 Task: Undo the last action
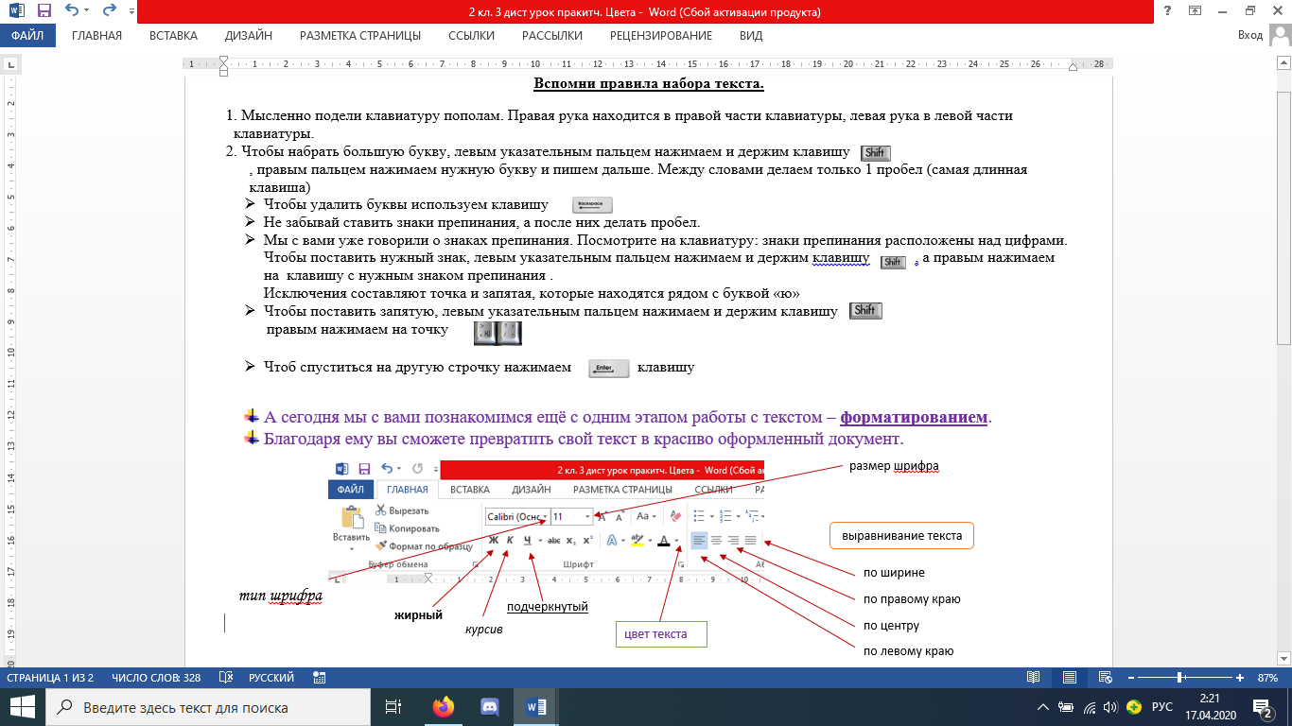pyautogui.click(x=71, y=12)
